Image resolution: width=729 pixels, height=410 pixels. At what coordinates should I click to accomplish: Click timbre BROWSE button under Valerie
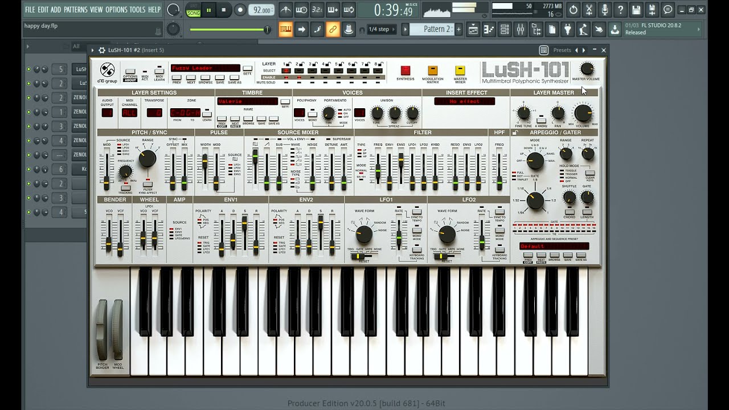(x=248, y=119)
